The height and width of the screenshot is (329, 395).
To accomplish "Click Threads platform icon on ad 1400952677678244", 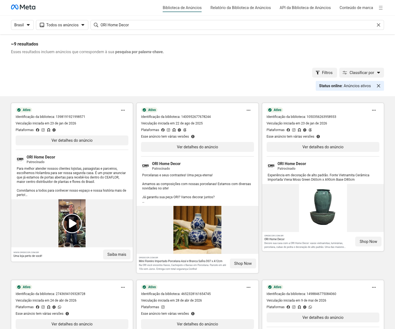I will [x=185, y=130].
